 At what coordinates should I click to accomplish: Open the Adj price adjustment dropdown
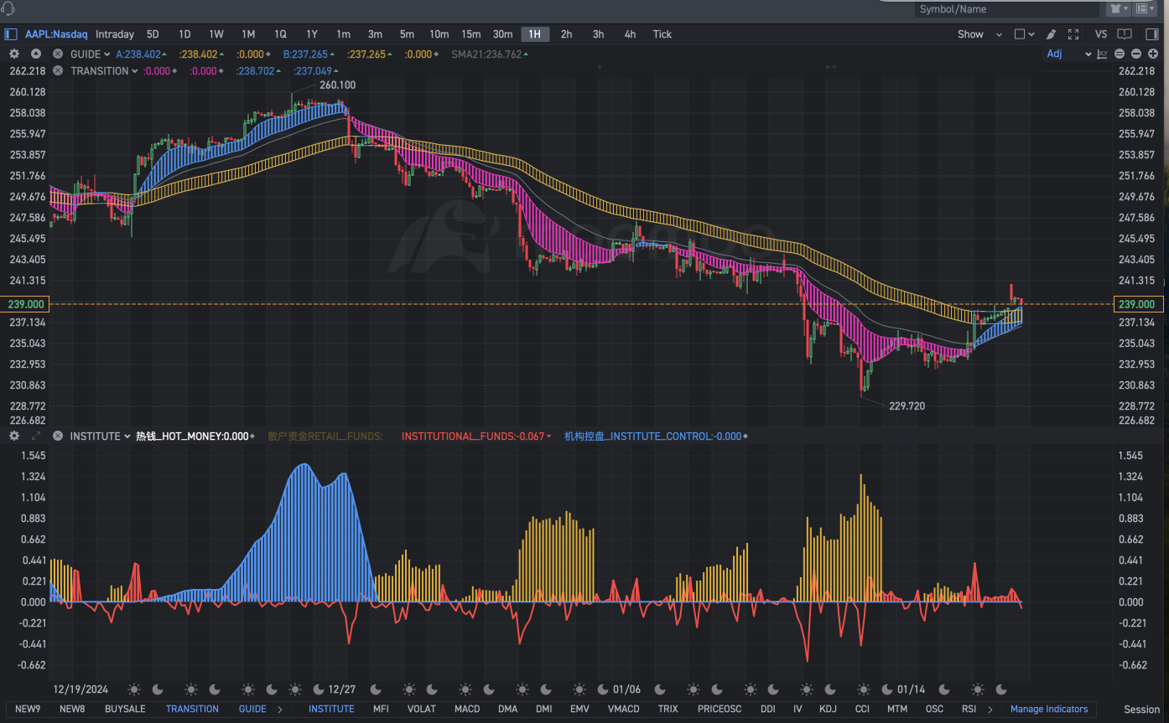click(x=1068, y=54)
